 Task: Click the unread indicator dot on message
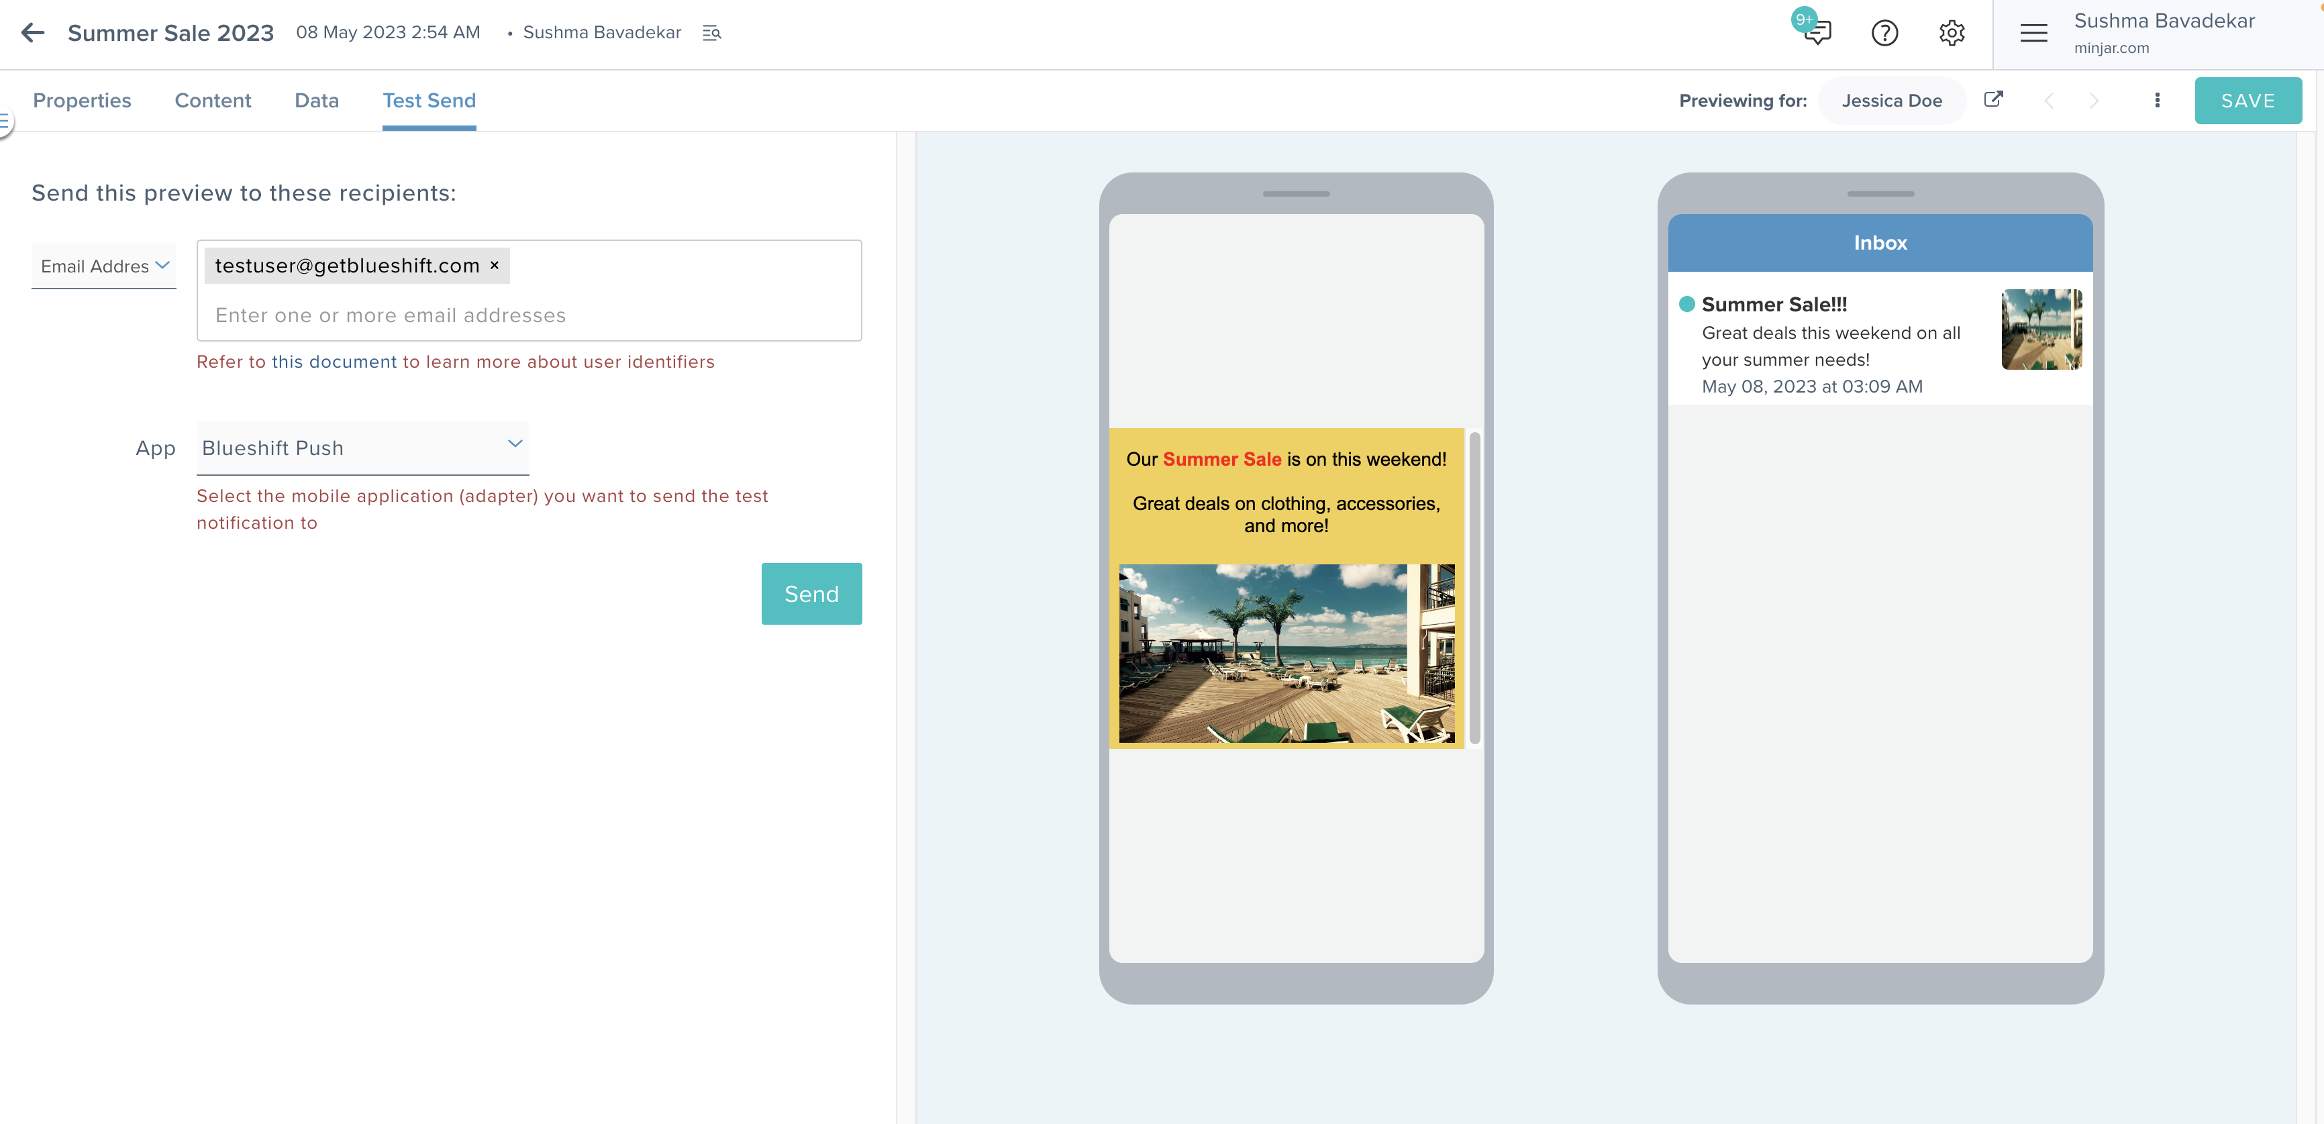1687,304
